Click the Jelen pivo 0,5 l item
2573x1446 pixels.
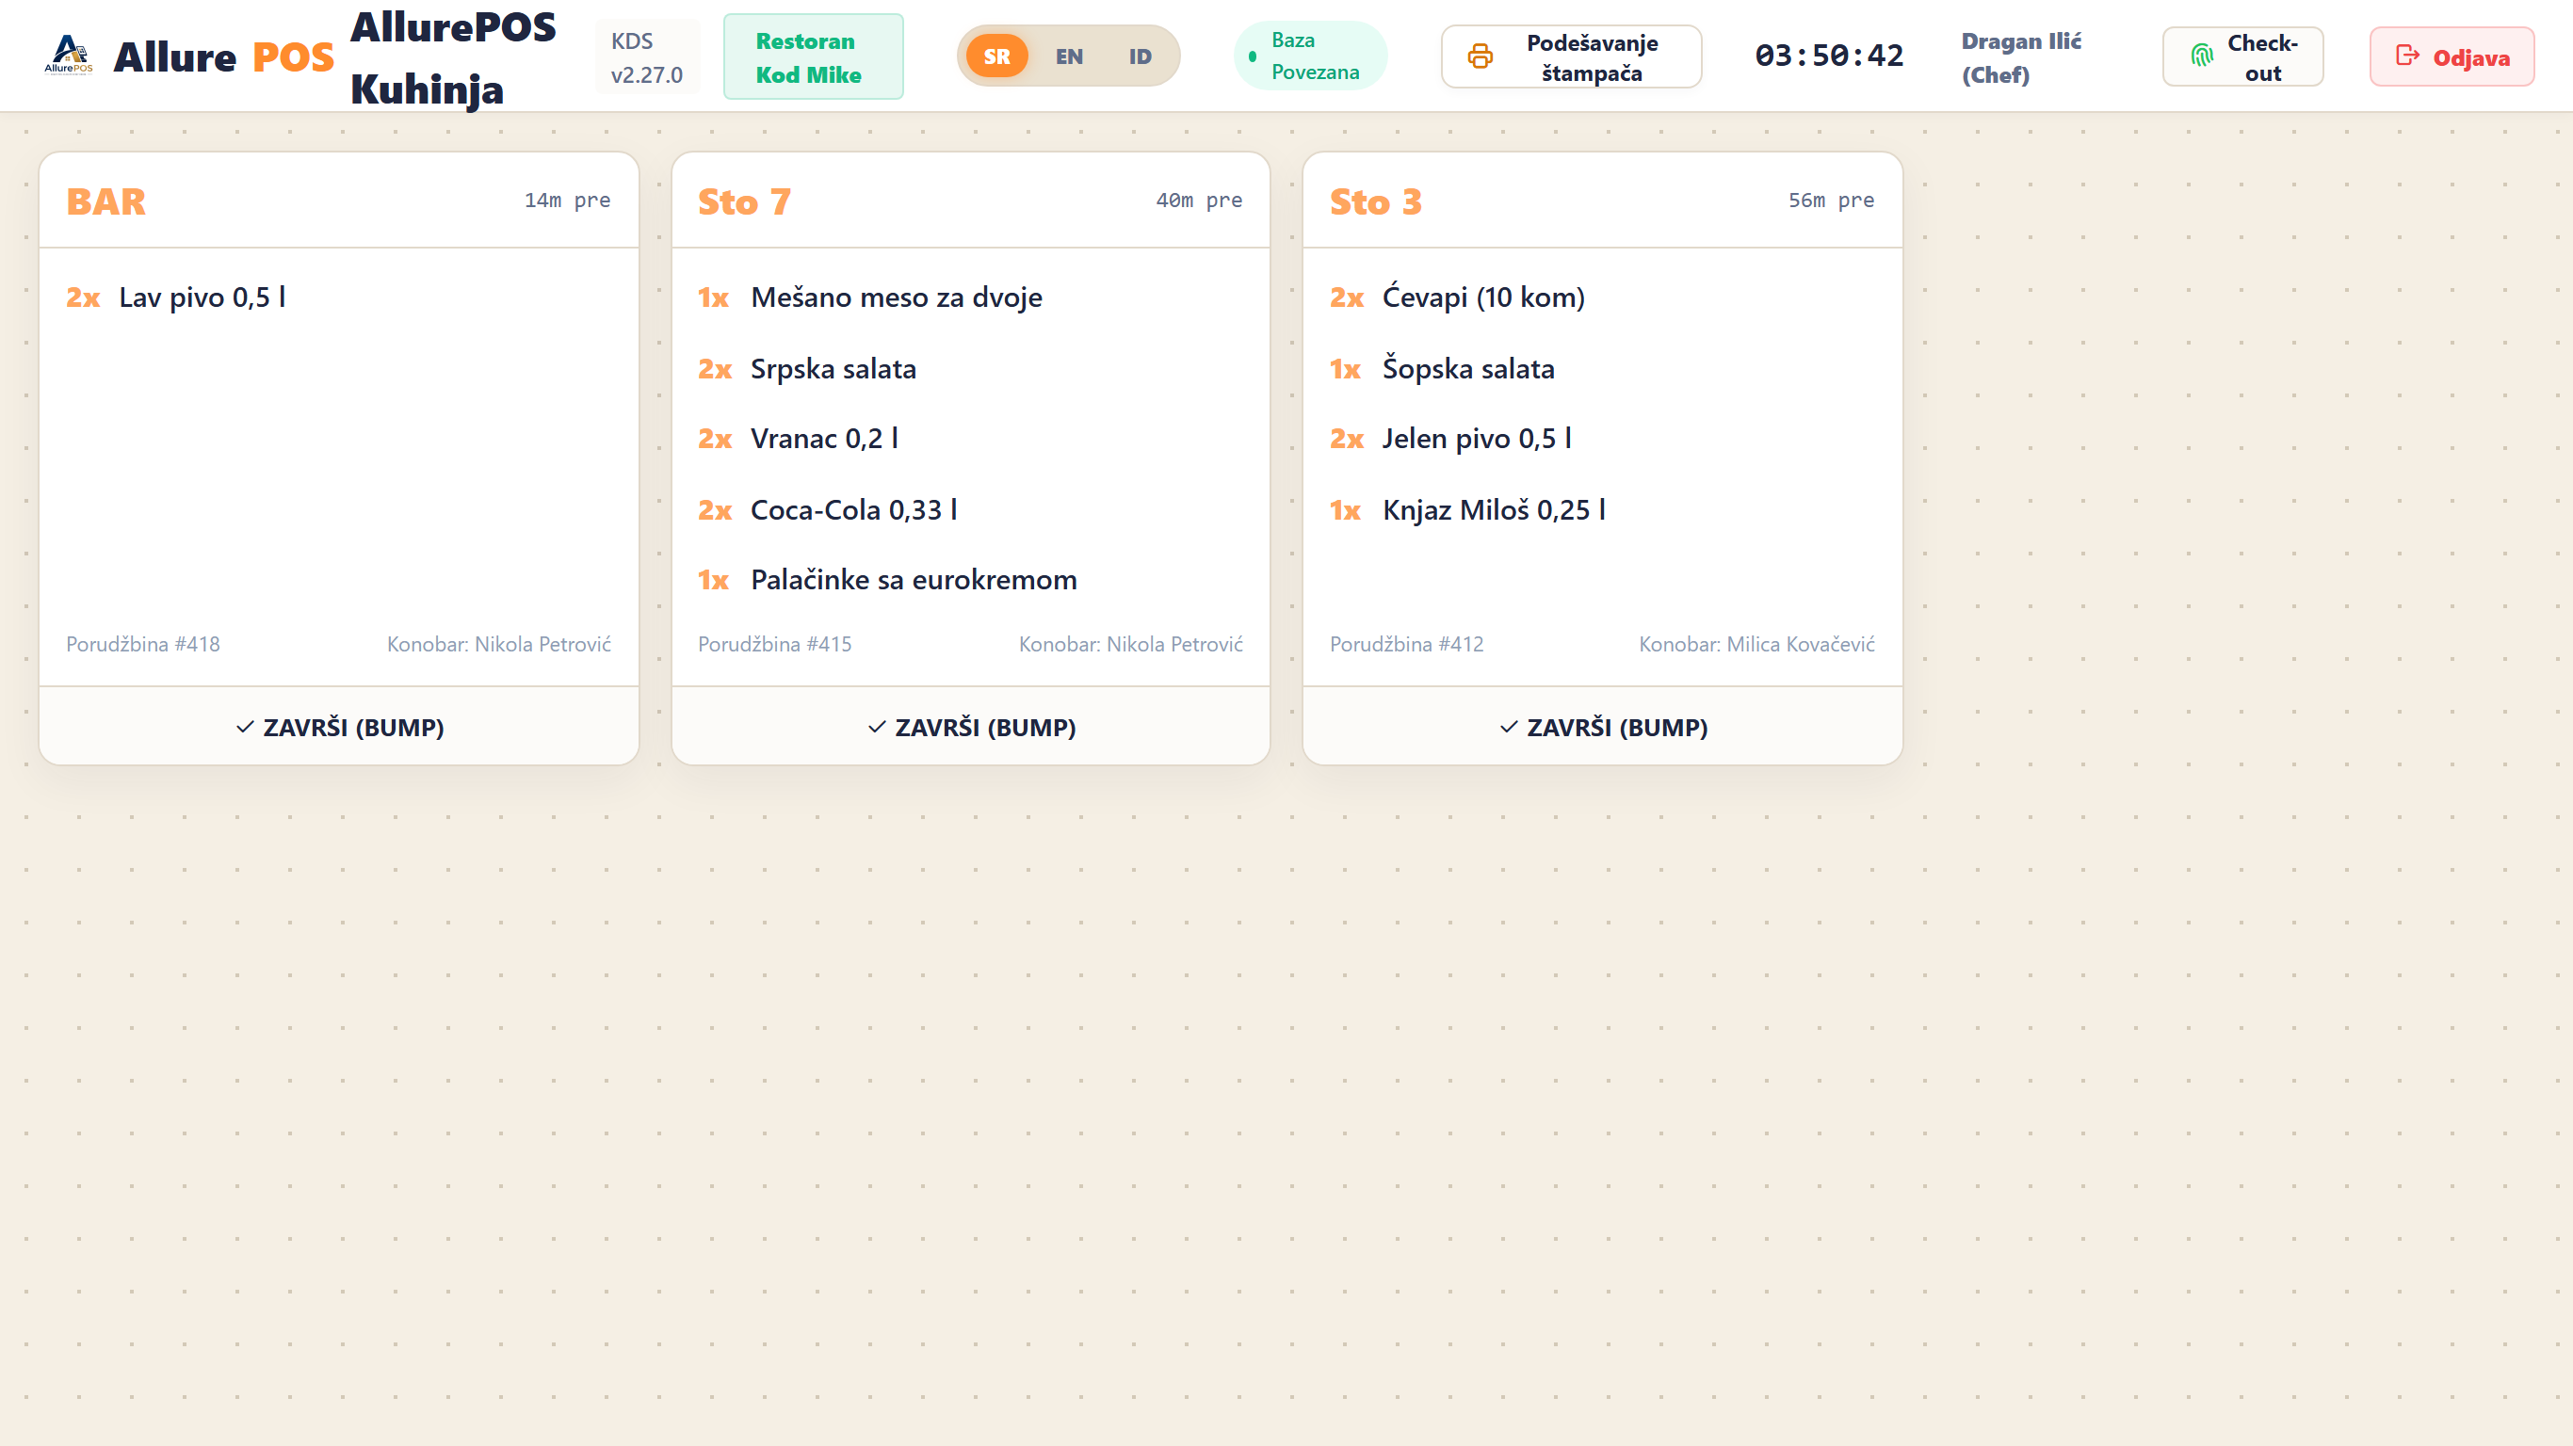[1477, 439]
